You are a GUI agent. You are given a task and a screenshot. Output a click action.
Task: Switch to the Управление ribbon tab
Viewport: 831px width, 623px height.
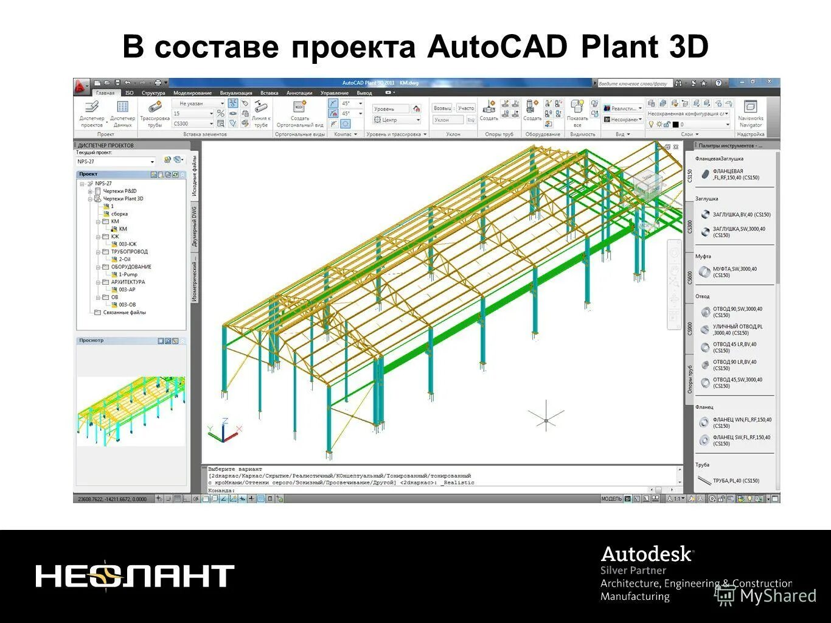pos(335,93)
